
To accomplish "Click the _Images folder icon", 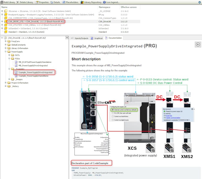I will point(12,79).
